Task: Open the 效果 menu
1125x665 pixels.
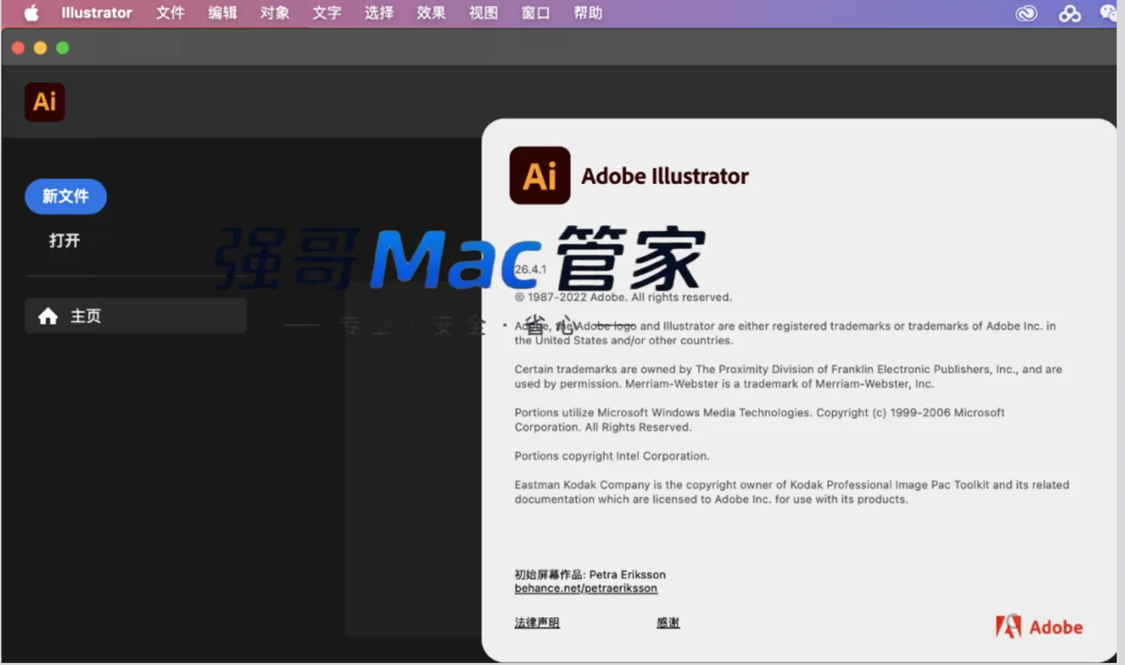Action: coord(431,13)
